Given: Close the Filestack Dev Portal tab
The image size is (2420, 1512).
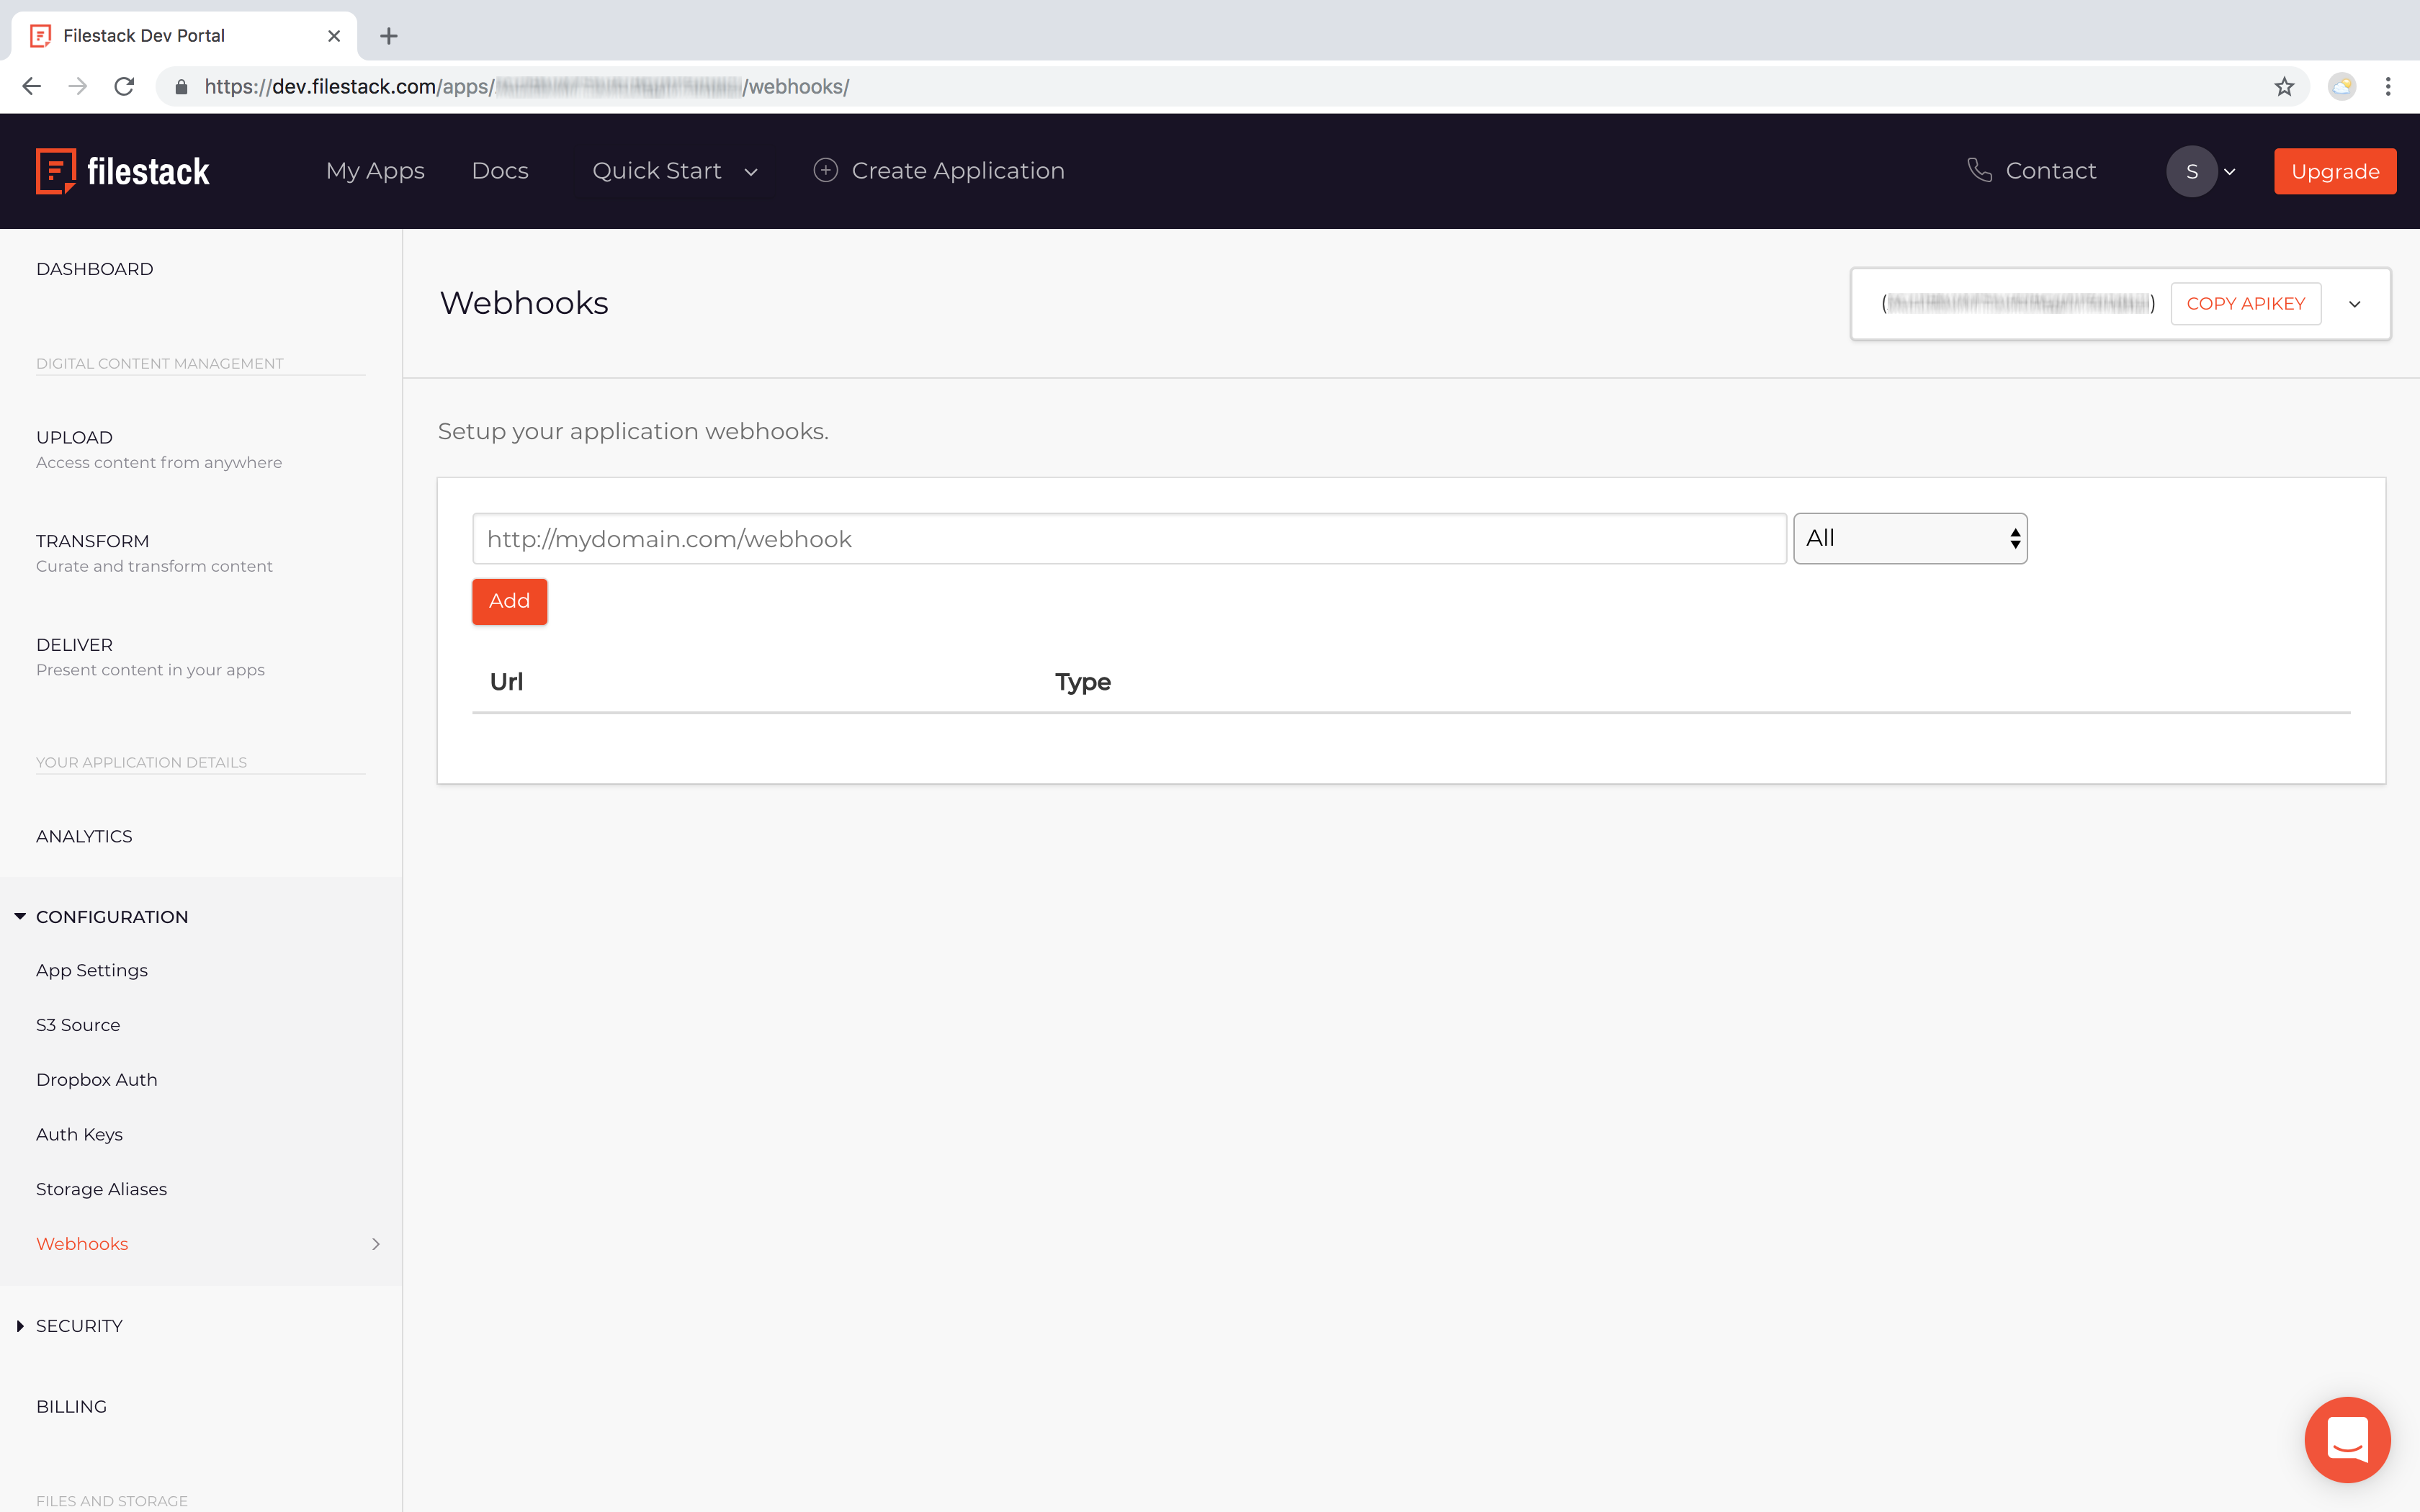Looking at the screenshot, I should [x=334, y=36].
